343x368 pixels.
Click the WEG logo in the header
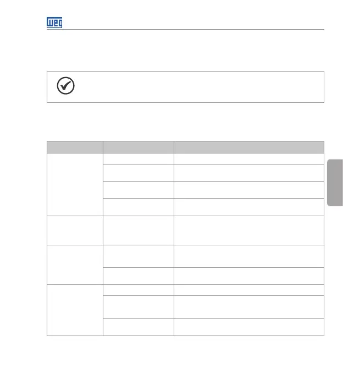tap(54, 23)
